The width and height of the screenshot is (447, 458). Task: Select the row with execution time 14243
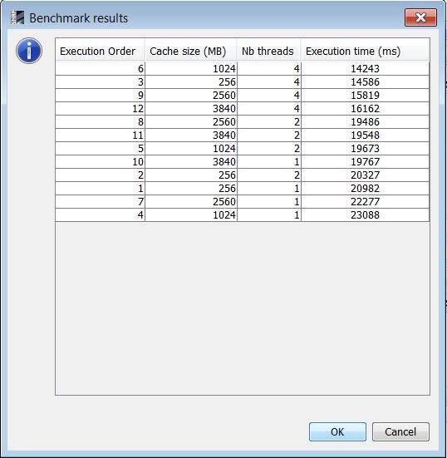click(x=243, y=69)
